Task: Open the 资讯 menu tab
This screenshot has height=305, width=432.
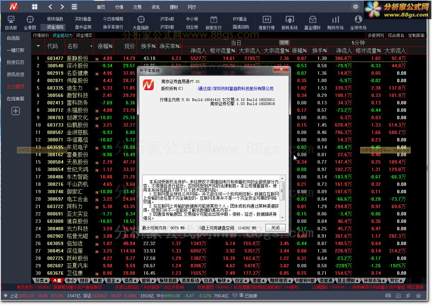Action: point(155,7)
